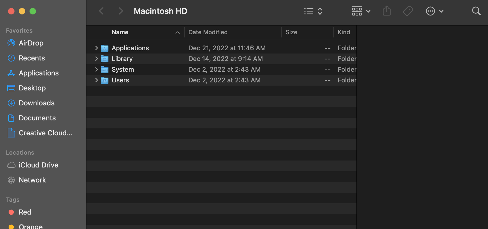Sort by the Size column header
The height and width of the screenshot is (229, 488).
click(291, 32)
